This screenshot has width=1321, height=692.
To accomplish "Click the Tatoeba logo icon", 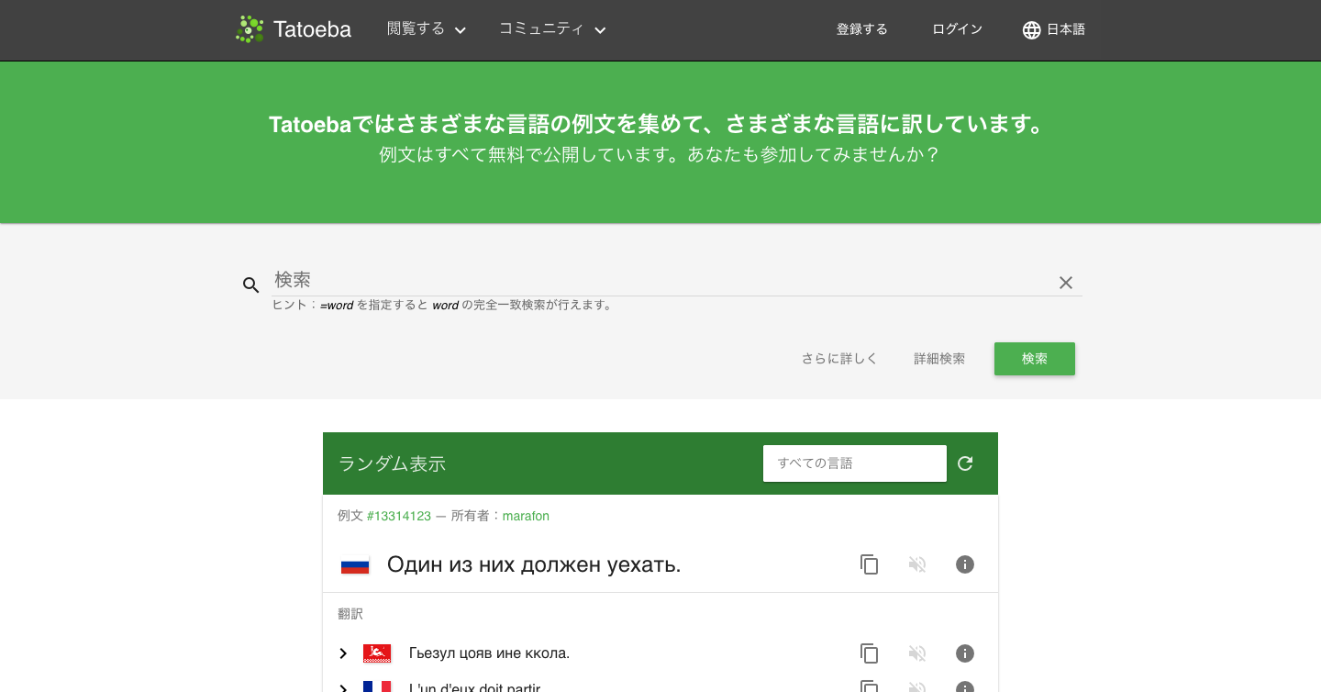I will [250, 29].
